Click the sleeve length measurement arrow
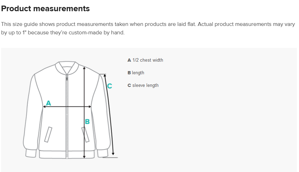The image size is (299, 172). 110,114
